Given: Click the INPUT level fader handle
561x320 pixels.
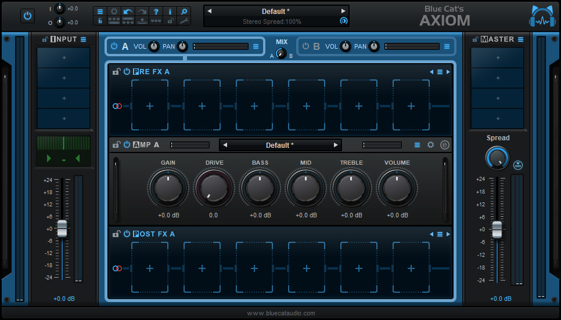Looking at the screenshot, I should (x=62, y=228).
